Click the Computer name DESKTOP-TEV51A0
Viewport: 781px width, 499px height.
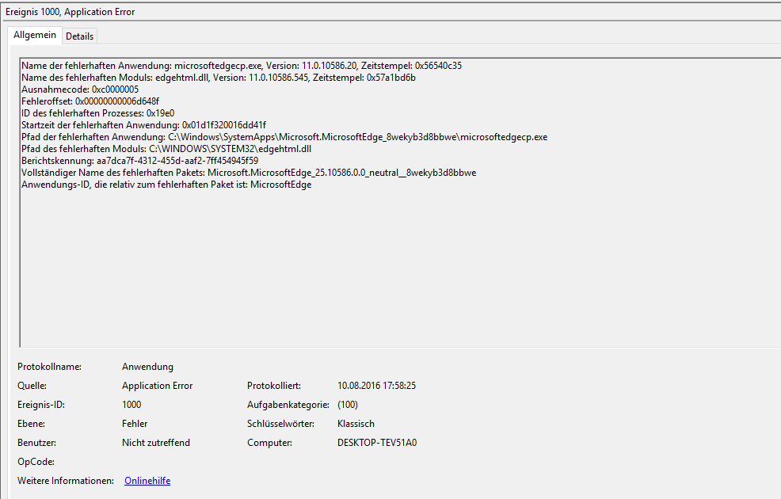[377, 442]
